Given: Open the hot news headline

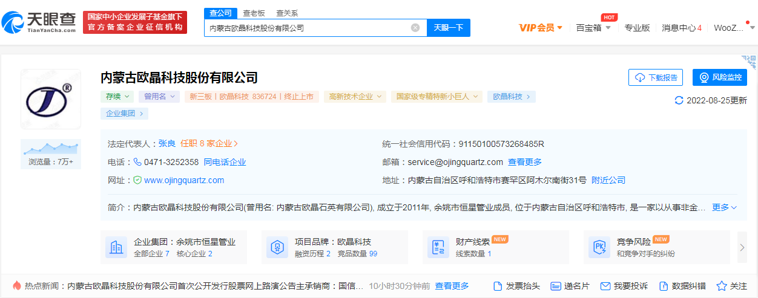Looking at the screenshot, I should click(216, 286).
